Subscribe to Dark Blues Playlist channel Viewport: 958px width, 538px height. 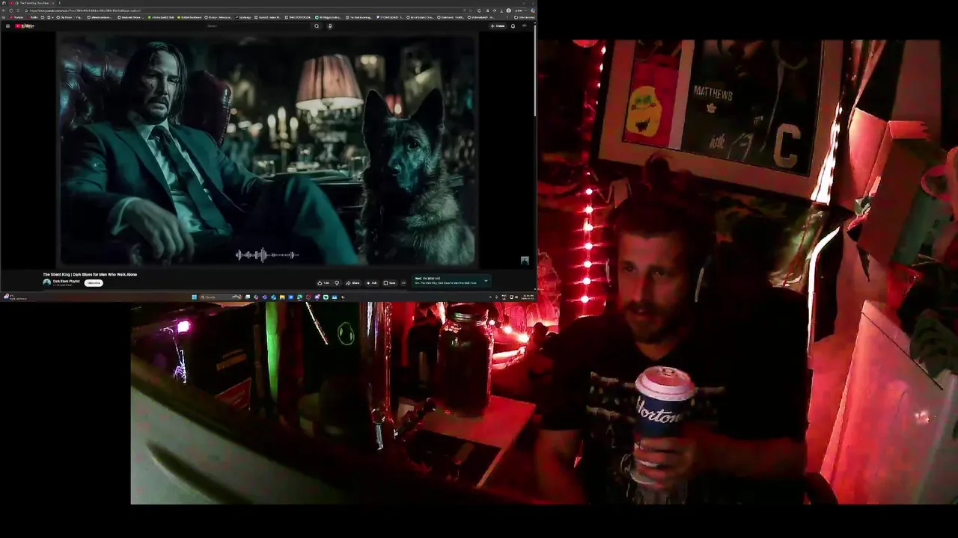(94, 282)
